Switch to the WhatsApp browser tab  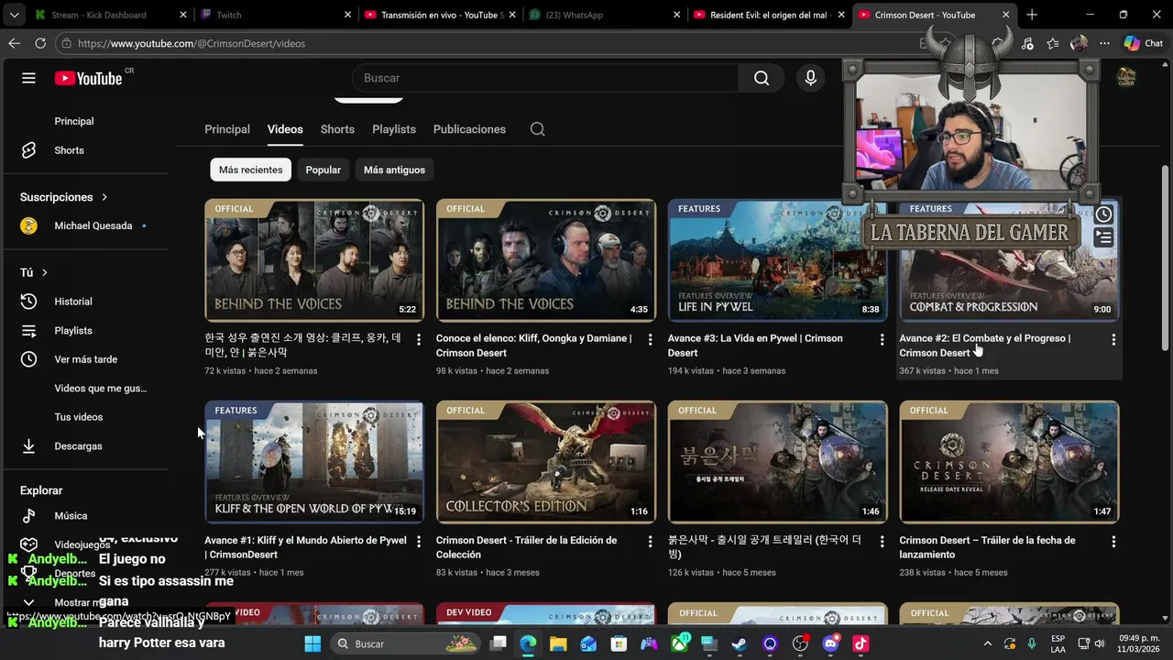[x=605, y=15]
